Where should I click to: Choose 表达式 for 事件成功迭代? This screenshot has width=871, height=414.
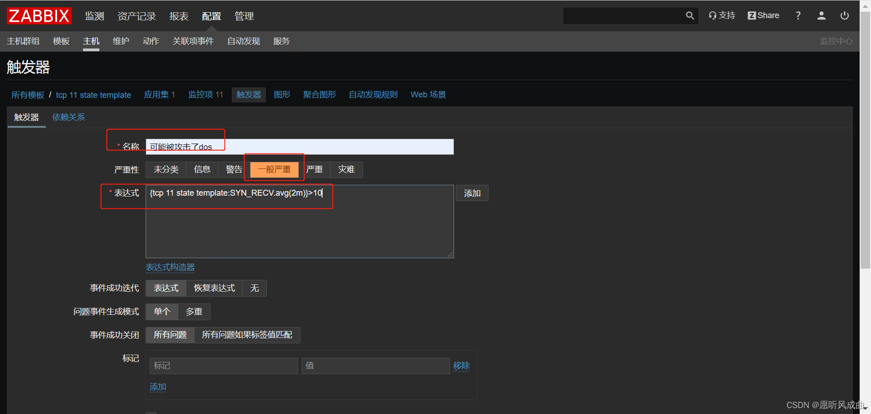pyautogui.click(x=166, y=288)
